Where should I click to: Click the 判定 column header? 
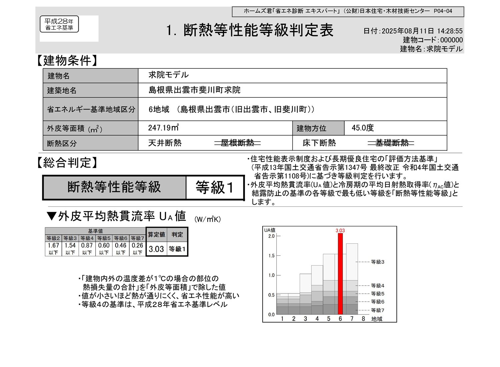177,235
